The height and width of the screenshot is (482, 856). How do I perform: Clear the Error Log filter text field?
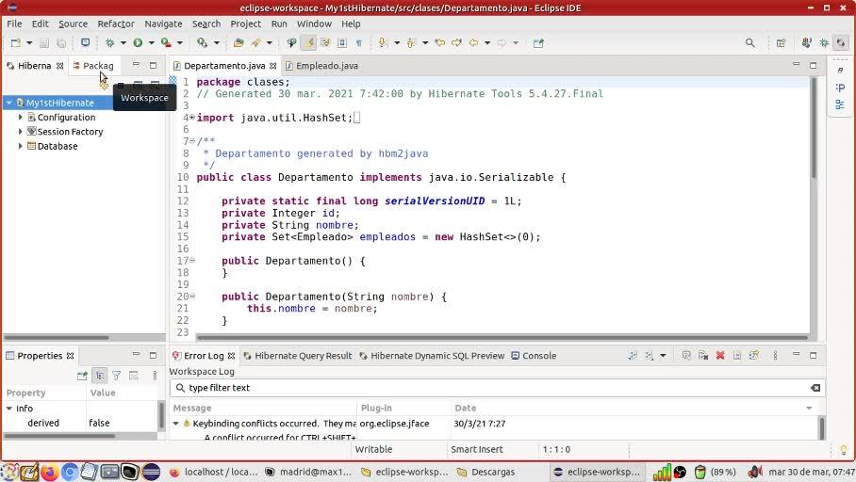(815, 388)
